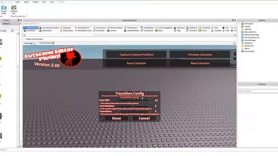This screenshot has width=278, height=156.
Task: Adjust the Transition time slider handle
Action: (119, 111)
